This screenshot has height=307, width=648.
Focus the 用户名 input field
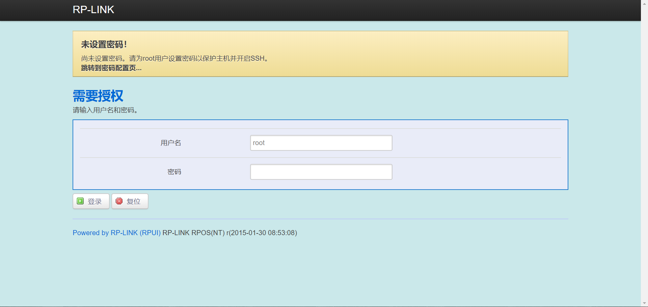point(321,143)
